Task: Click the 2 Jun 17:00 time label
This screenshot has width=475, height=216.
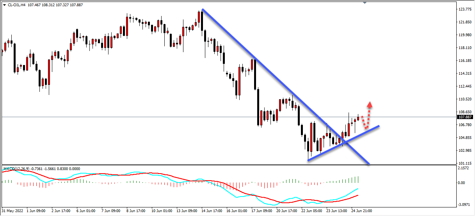Action: (61, 211)
